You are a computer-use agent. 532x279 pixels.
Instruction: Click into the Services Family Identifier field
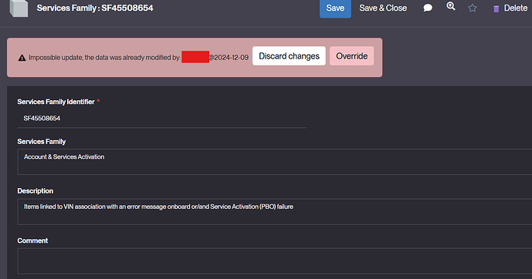click(x=162, y=119)
